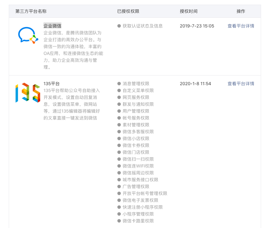Click the 快速注册小程序权限 permission entry
The image size is (267, 228).
click(140, 207)
